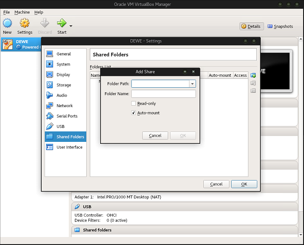The height and width of the screenshot is (245, 304).
Task: Expand the Folder Path dropdown arrow
Action: tap(192, 84)
